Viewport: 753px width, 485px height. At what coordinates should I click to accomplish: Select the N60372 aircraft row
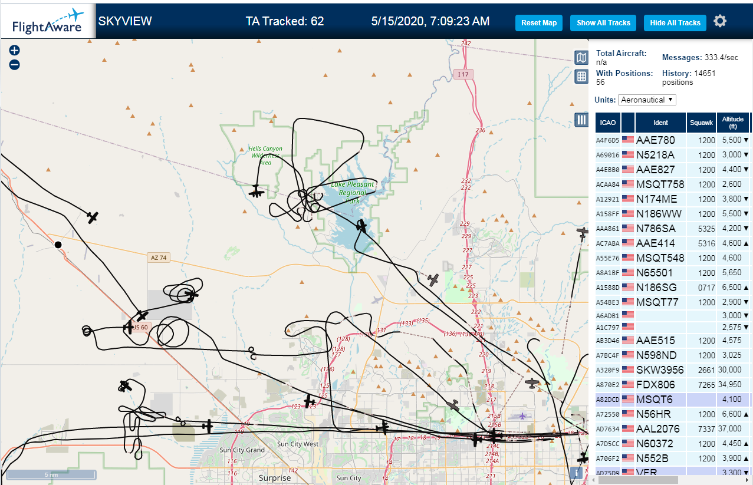(673, 444)
